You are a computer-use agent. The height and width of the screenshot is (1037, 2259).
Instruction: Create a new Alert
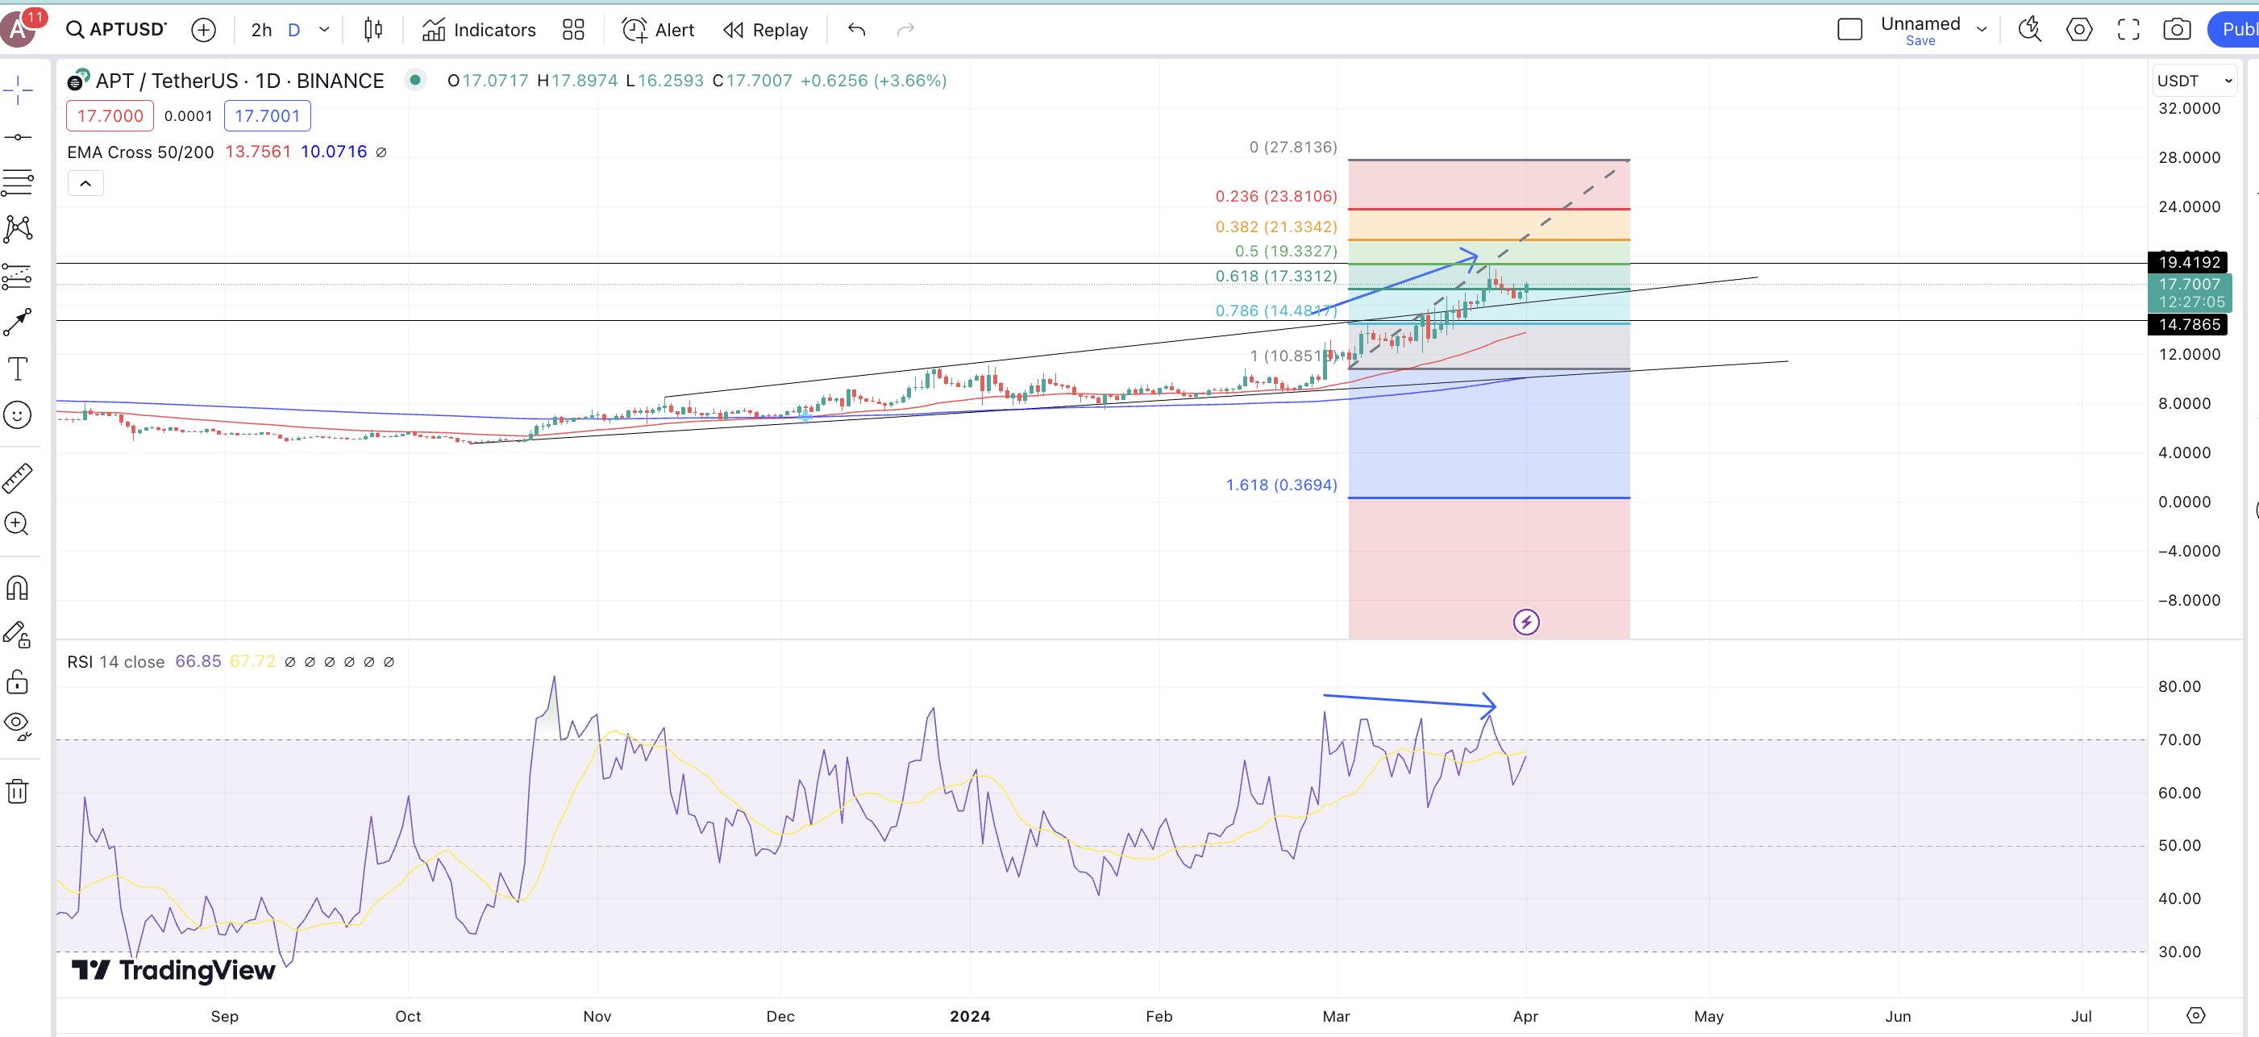658,30
